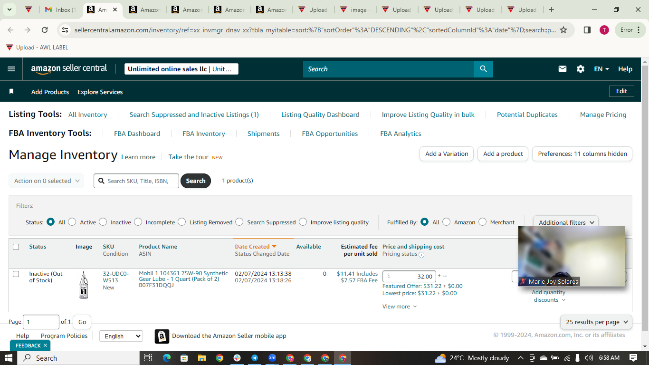Open Telegram from the taskbar
This screenshot has width=649, height=365.
click(x=255, y=358)
